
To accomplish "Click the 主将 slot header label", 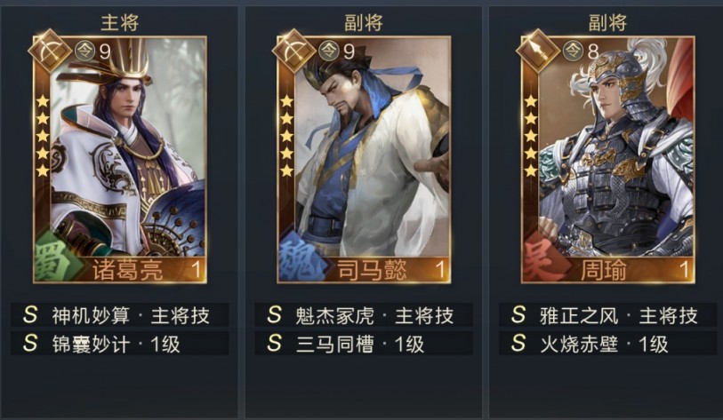I will 120,22.
